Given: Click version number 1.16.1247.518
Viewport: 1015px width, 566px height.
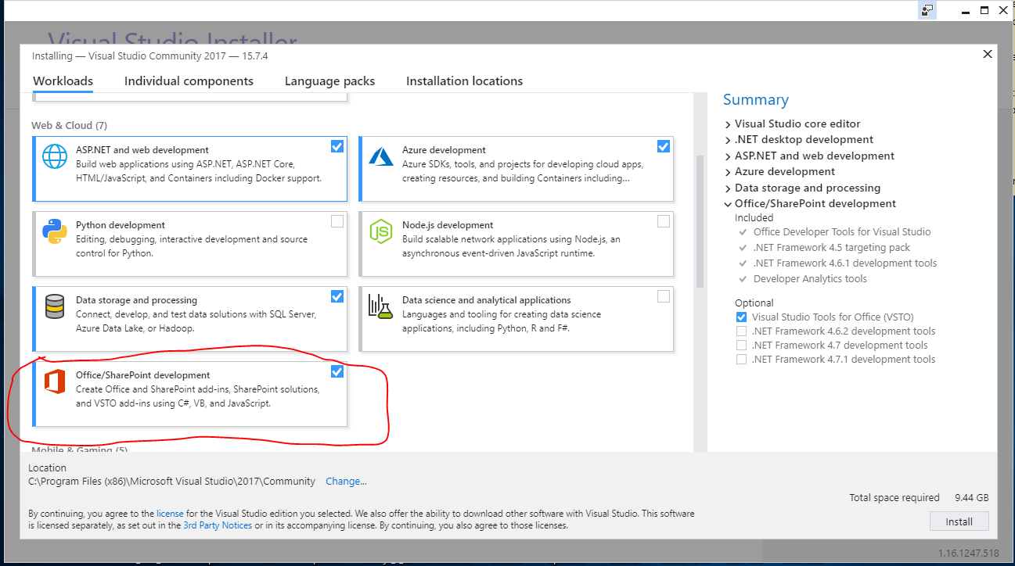Looking at the screenshot, I should pos(970,553).
